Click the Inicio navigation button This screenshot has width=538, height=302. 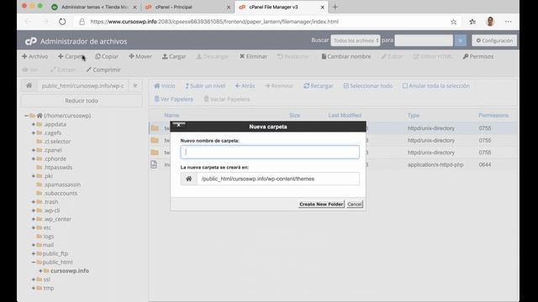[x=165, y=86]
